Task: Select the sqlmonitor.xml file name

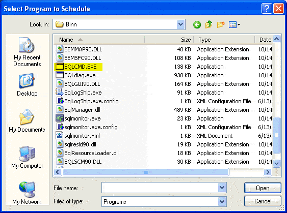Action: click(82, 136)
